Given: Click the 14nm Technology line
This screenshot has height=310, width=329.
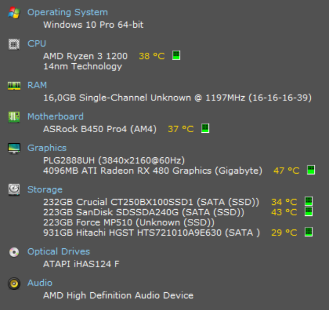Looking at the screenshot, I should pyautogui.click(x=83, y=66).
